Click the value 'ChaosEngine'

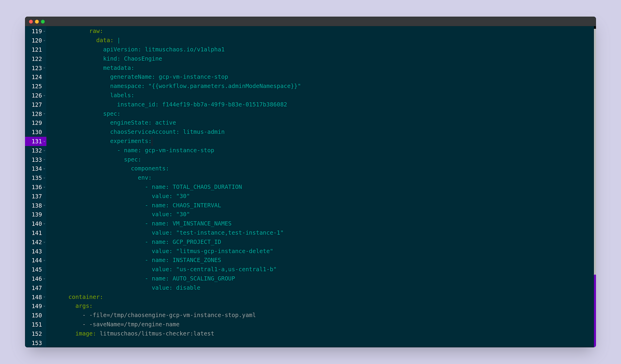click(143, 59)
